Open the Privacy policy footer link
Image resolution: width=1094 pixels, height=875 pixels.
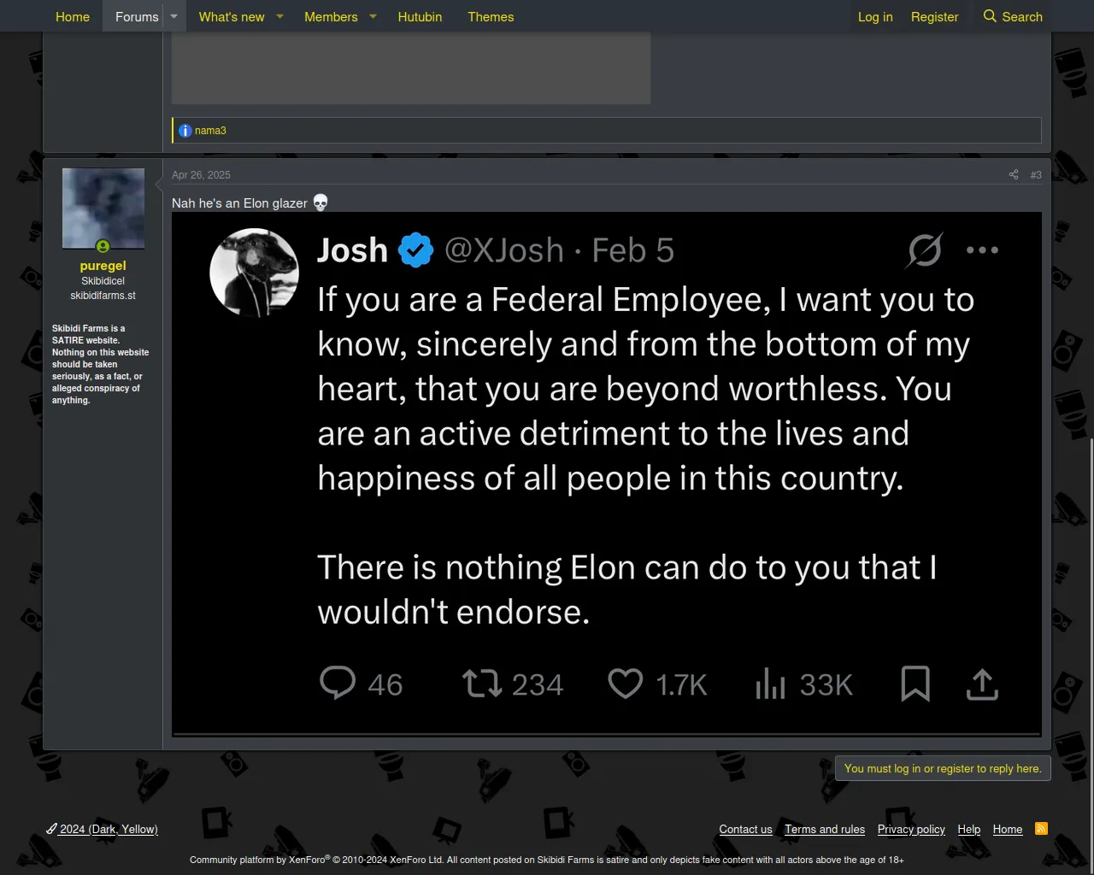pyautogui.click(x=911, y=829)
